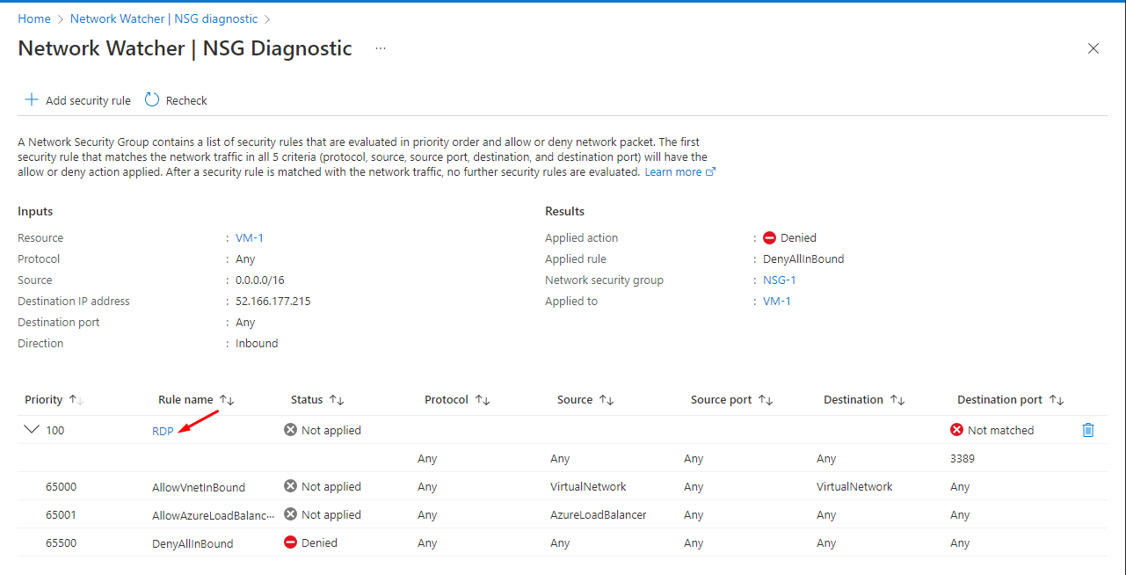Open VM-1 resource link under Inputs
Viewport: 1126px width, 575px height.
250,238
